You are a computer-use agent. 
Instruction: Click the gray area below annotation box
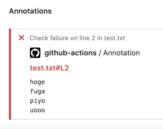tap(81, 124)
